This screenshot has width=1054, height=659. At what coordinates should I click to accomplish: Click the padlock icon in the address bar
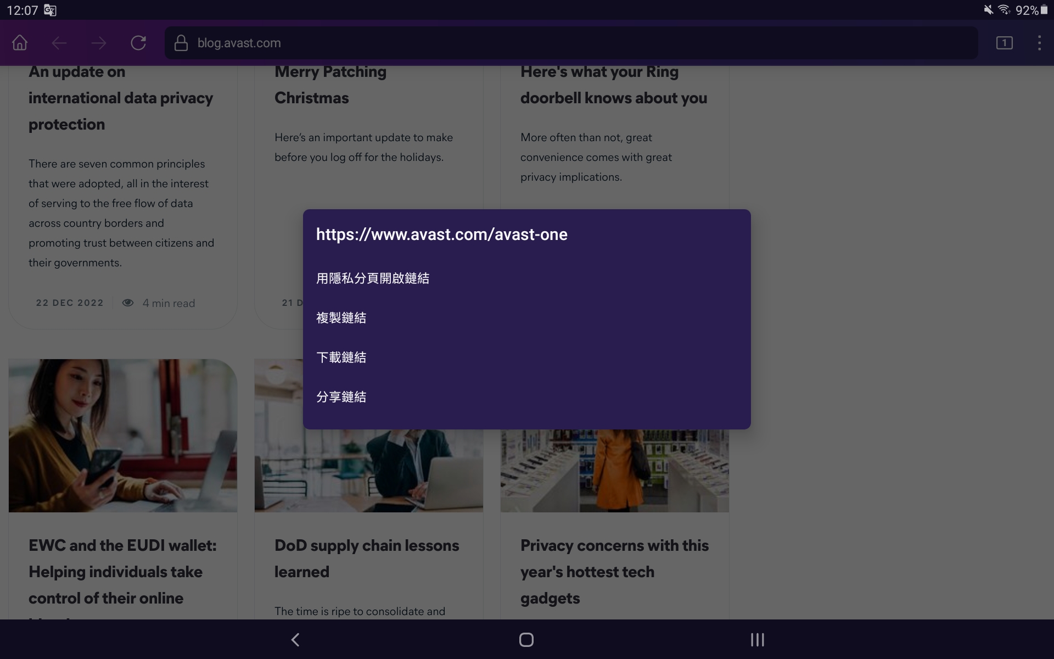(x=181, y=43)
